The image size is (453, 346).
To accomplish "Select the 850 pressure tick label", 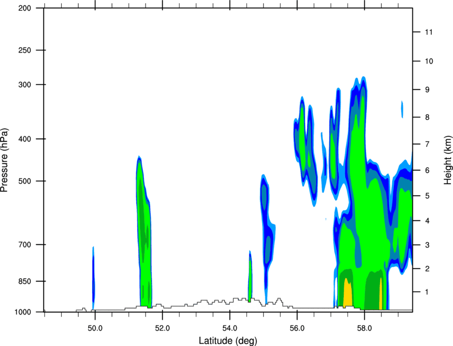I will point(25,281).
